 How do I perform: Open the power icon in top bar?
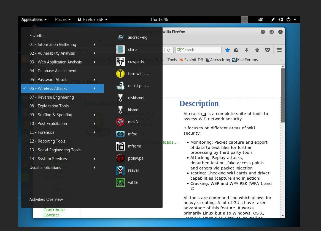288,20
